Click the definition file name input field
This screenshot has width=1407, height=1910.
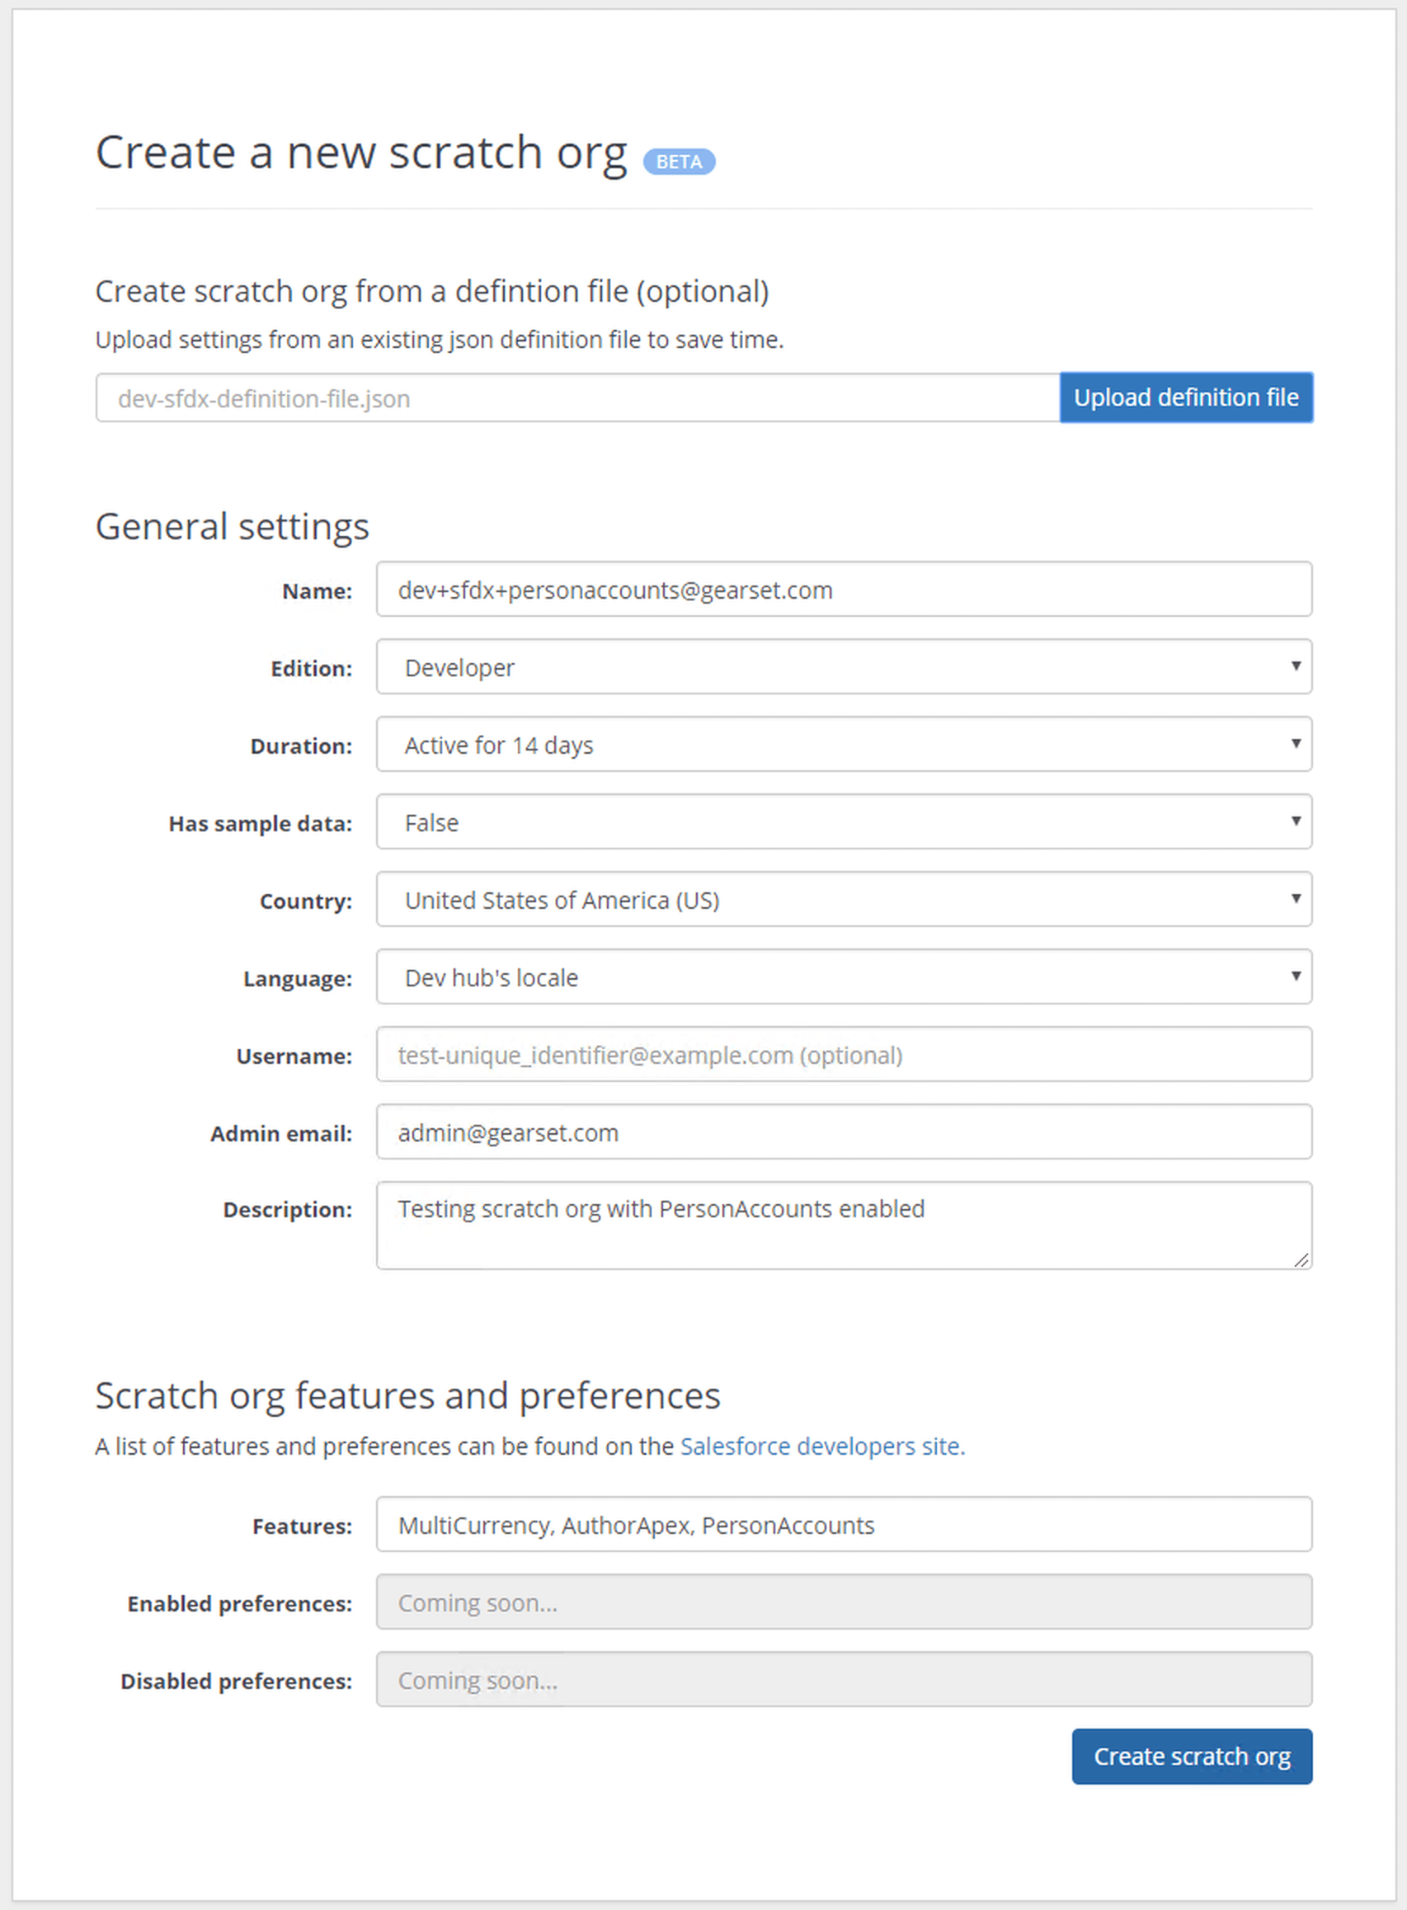click(577, 398)
